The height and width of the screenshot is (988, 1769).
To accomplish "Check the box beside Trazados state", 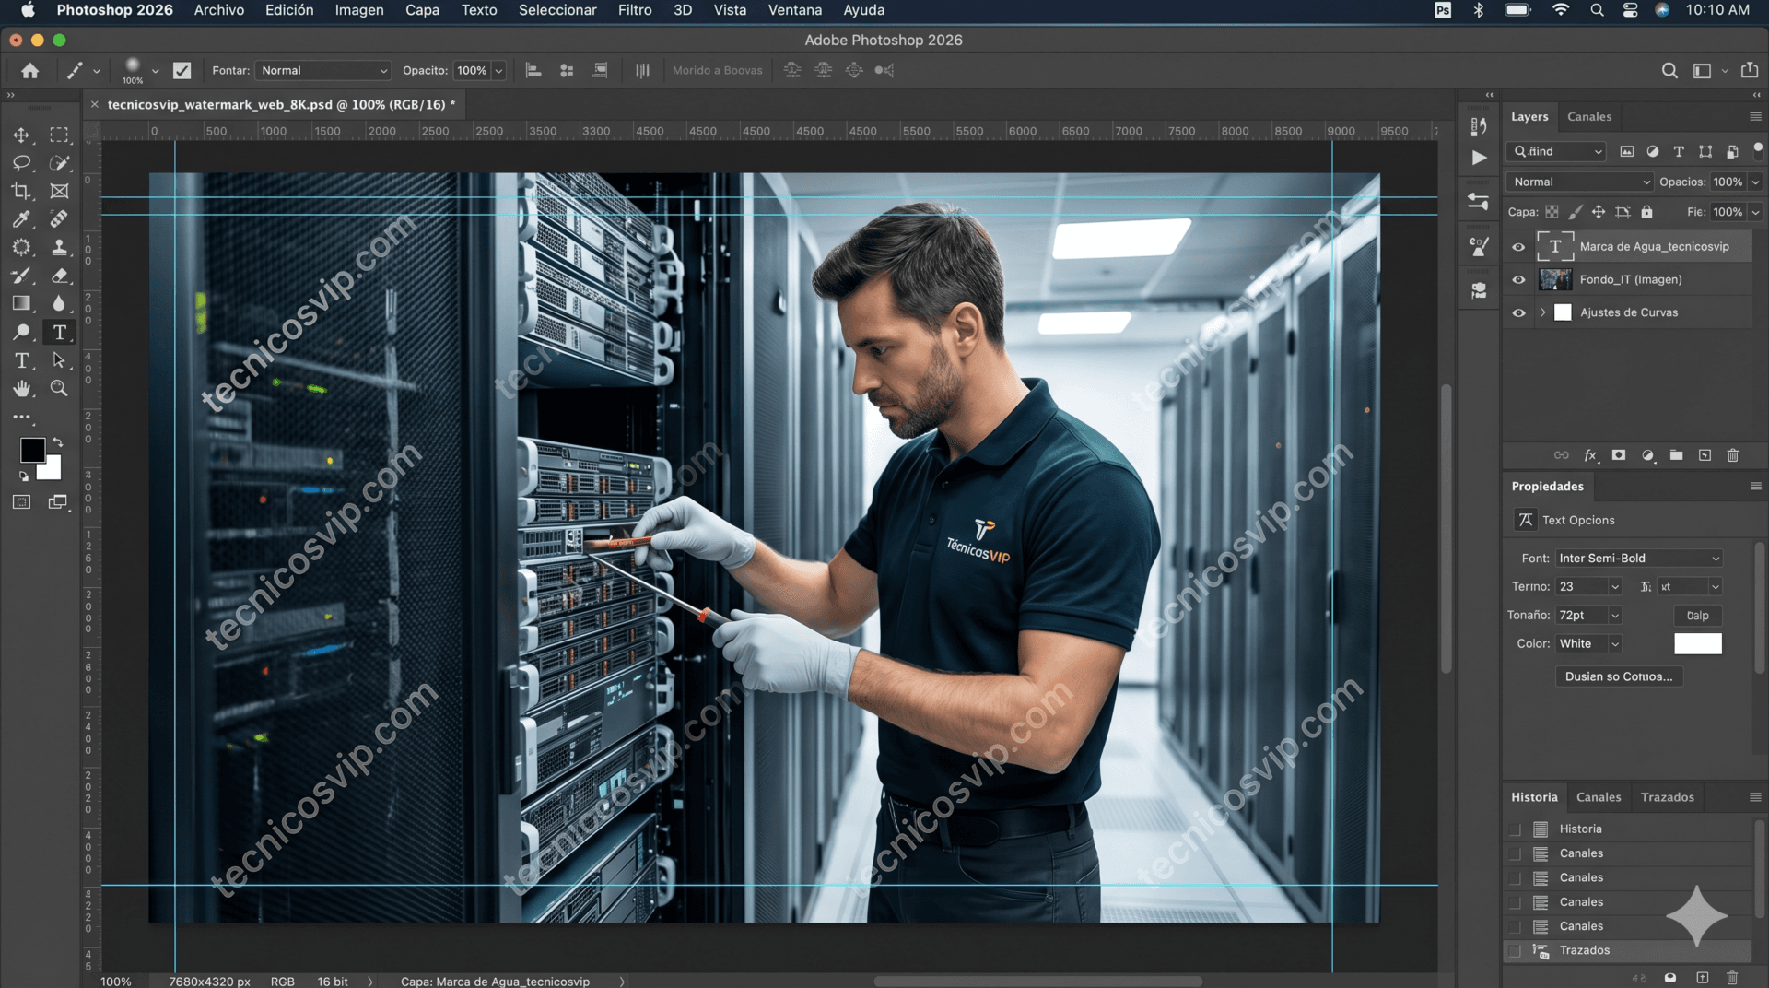I will (x=1515, y=950).
